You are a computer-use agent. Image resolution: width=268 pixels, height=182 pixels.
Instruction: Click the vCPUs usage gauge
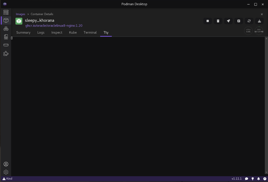248,31
